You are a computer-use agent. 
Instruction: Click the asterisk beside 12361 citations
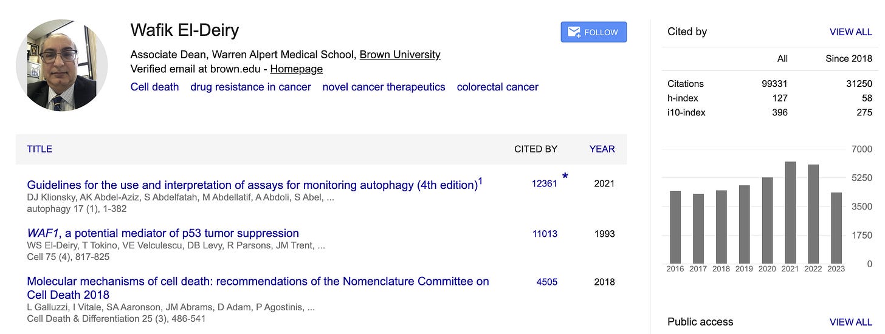point(565,177)
